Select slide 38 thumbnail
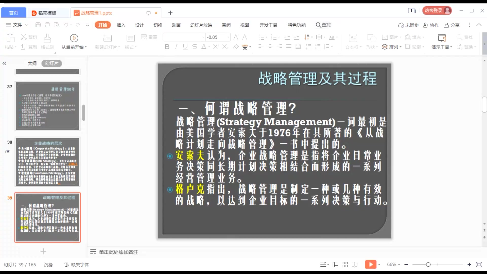 coord(48,162)
